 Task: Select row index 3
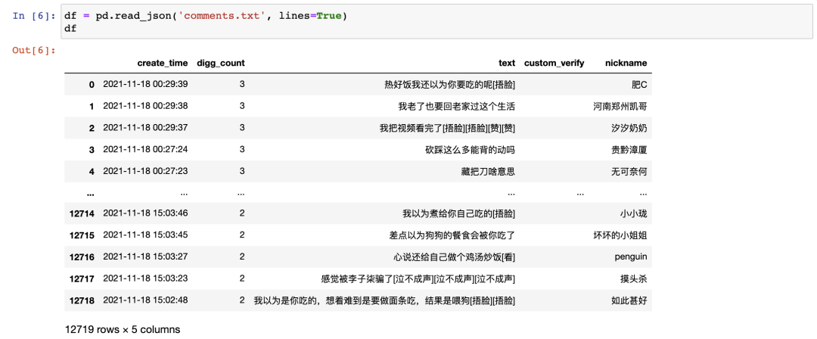click(x=92, y=150)
